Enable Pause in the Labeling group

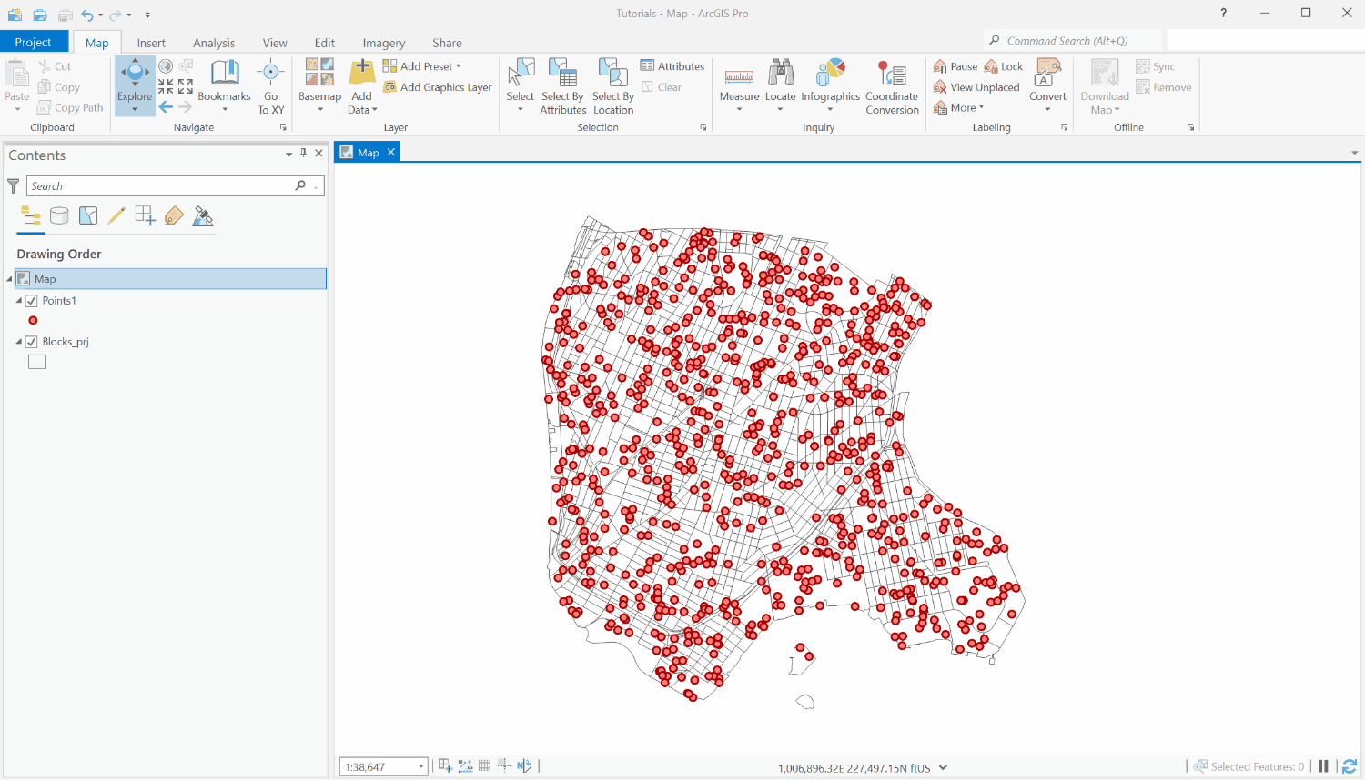point(954,65)
